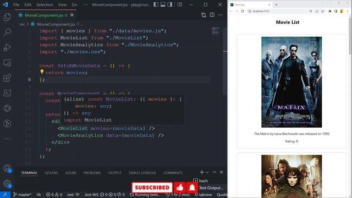Maximize the panel with the up chevron
This screenshot has height=198, width=352.
pyautogui.click(x=215, y=172)
